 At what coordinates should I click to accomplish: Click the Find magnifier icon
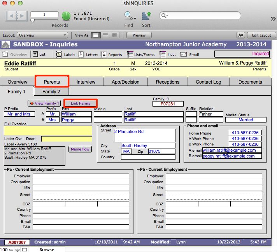(128, 16)
